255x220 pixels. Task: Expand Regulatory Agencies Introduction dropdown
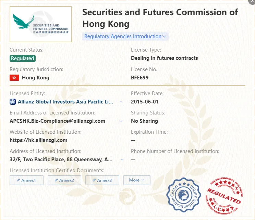coord(125,36)
